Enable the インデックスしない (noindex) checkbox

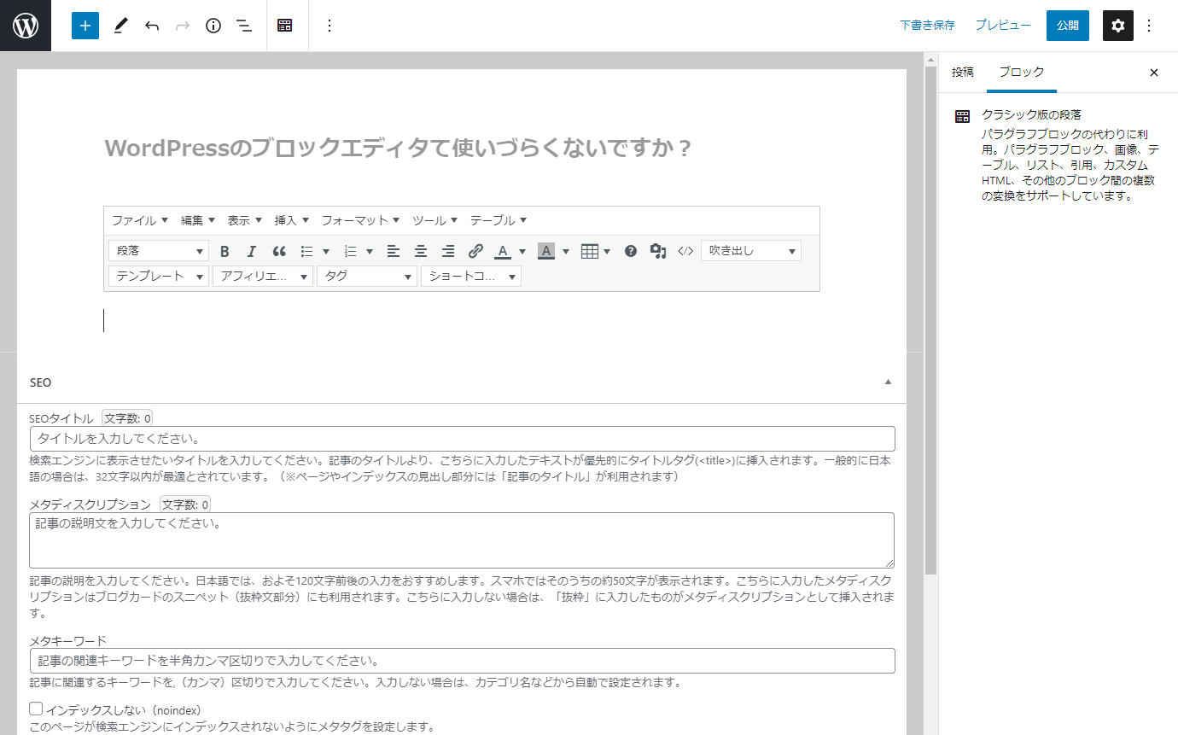pyautogui.click(x=36, y=709)
